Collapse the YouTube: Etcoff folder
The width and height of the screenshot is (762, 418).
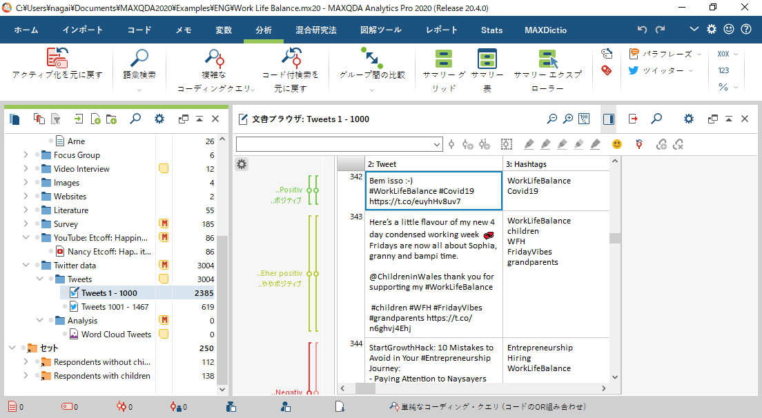pyautogui.click(x=26, y=238)
